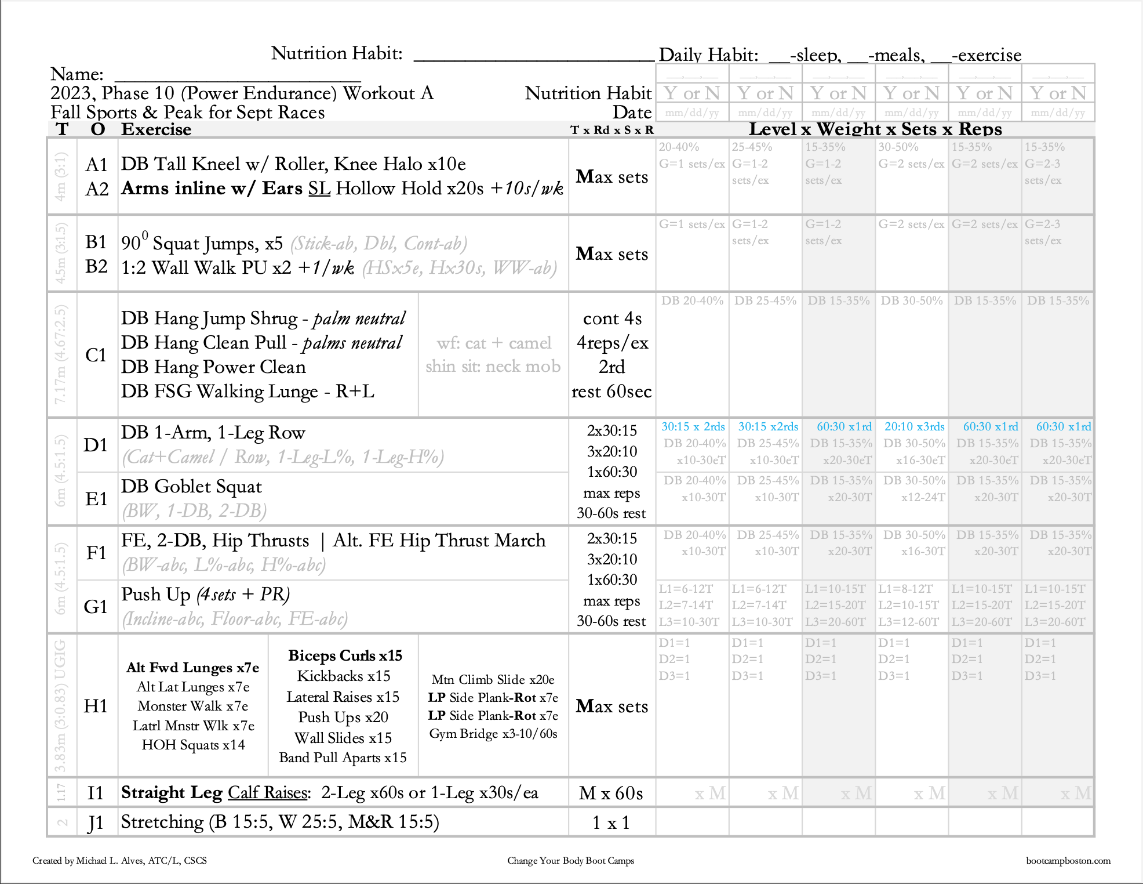Select 'Fall Sports & Peak for Sept Races'

[187, 112]
